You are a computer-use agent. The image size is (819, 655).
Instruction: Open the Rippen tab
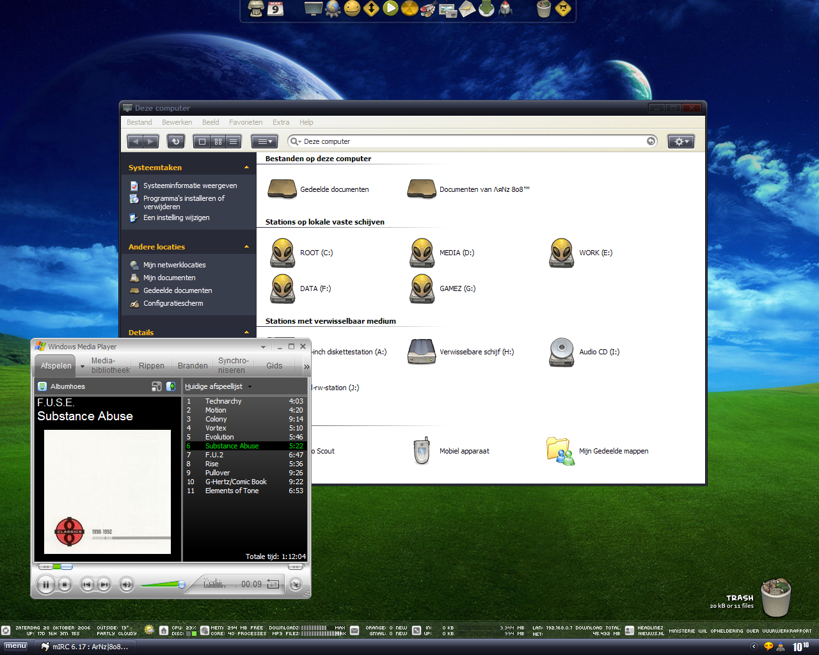click(152, 366)
